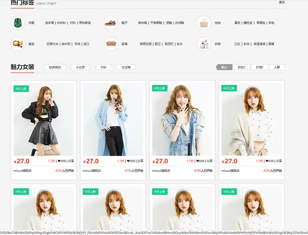Click the 厨卫 keyword link
308x235 pixels.
[157, 44]
